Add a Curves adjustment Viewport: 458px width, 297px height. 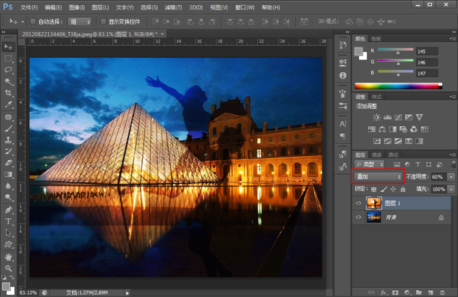398,118
